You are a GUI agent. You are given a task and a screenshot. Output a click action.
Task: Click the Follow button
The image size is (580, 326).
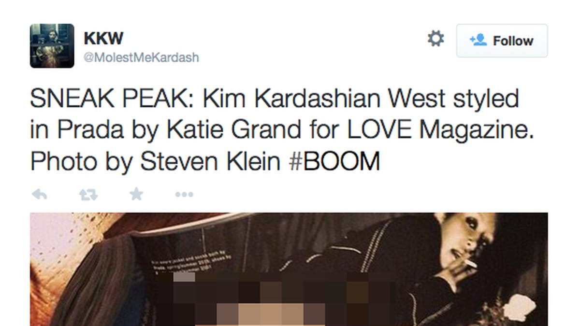click(x=502, y=41)
